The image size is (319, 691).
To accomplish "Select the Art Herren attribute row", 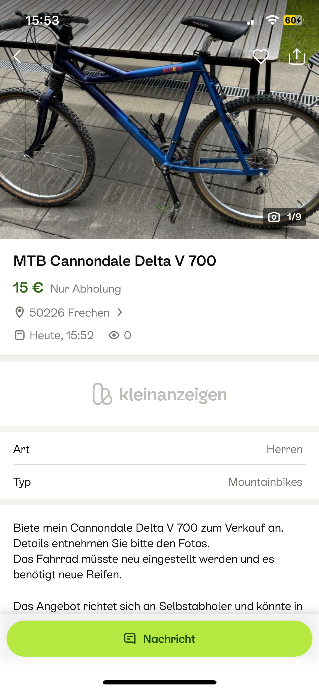I will point(159,449).
